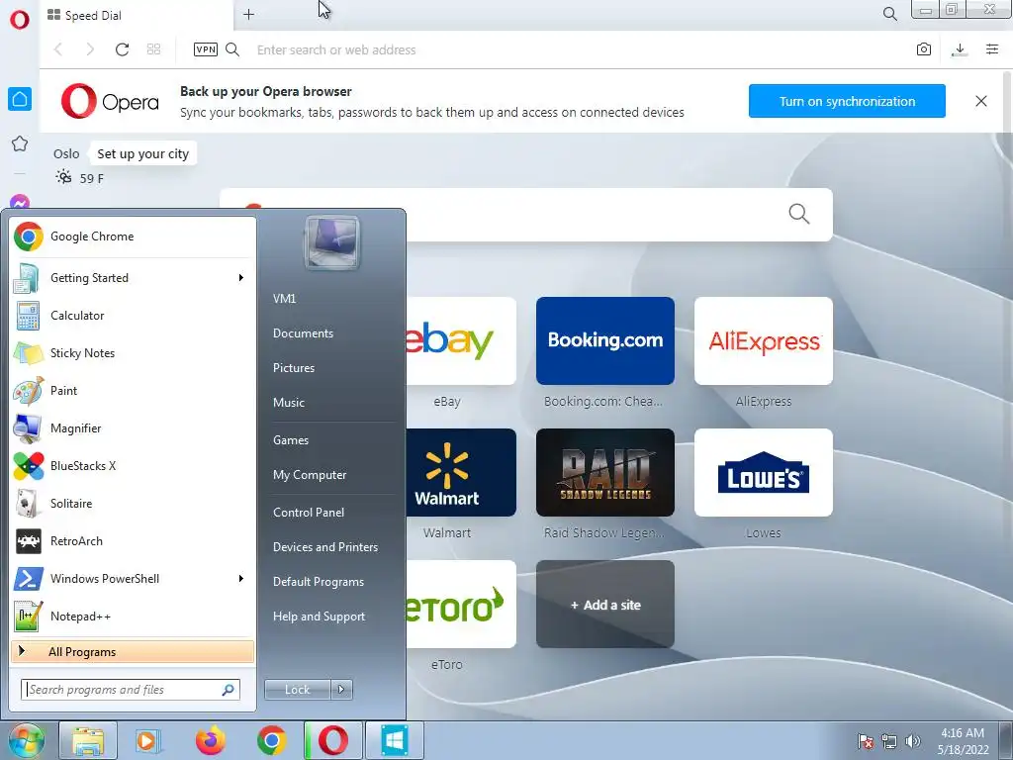Open a new tab with plus icon

pos(248,14)
